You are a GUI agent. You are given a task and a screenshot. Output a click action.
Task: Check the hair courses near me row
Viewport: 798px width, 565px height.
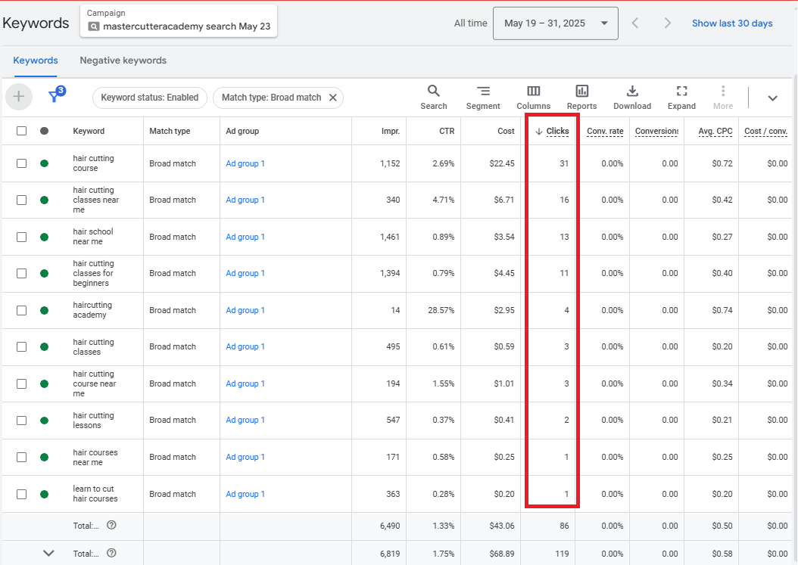pos(21,457)
